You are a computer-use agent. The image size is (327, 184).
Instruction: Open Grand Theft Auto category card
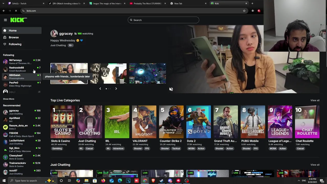226,122
